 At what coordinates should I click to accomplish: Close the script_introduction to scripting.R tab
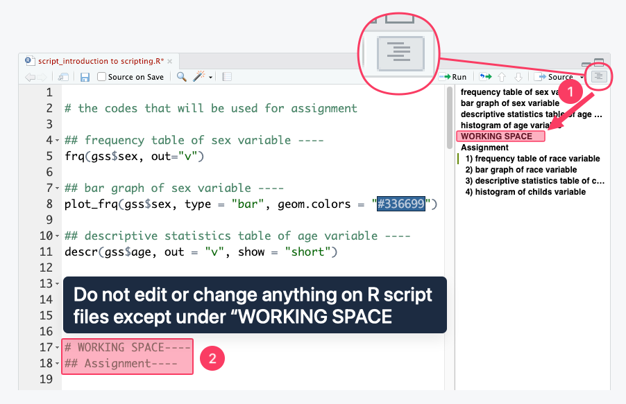click(169, 61)
